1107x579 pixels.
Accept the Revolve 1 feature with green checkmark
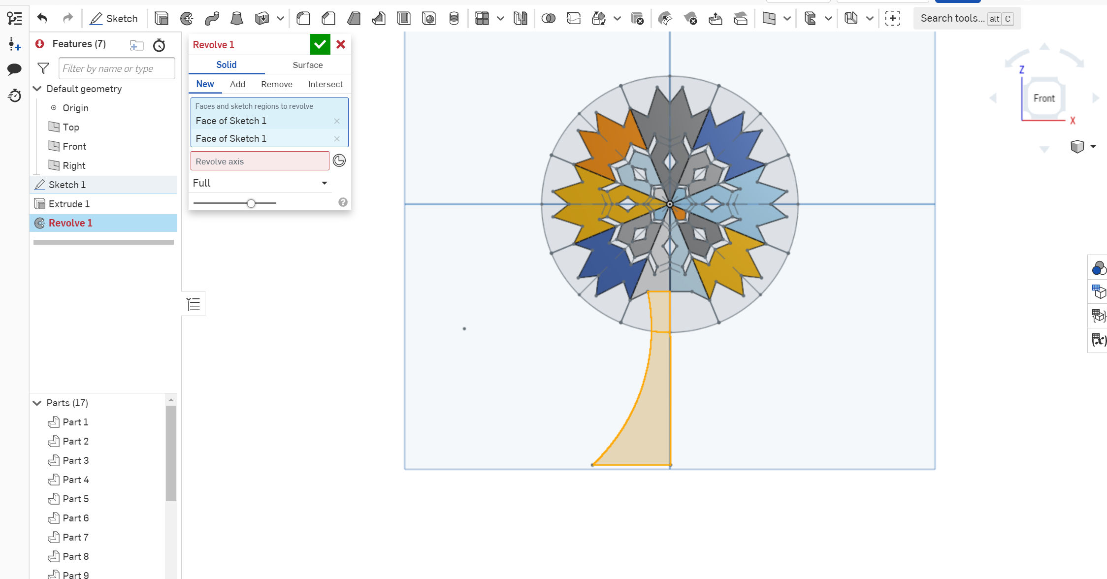[320, 44]
